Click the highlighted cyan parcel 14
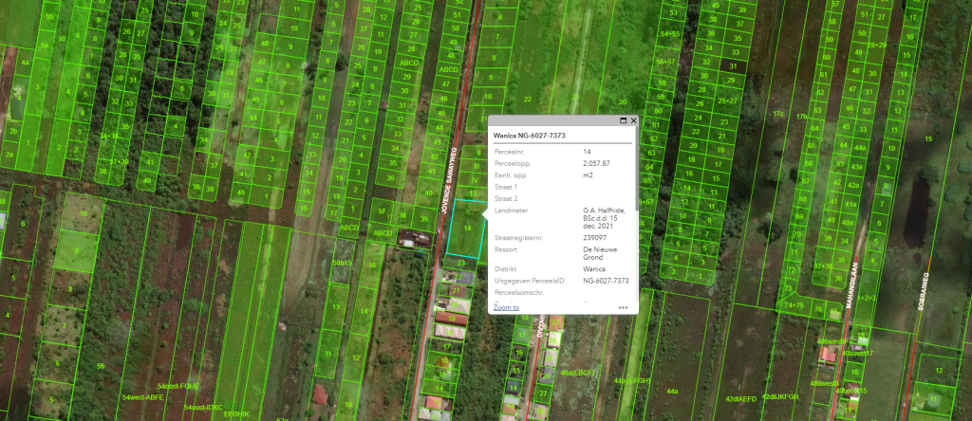 click(465, 228)
